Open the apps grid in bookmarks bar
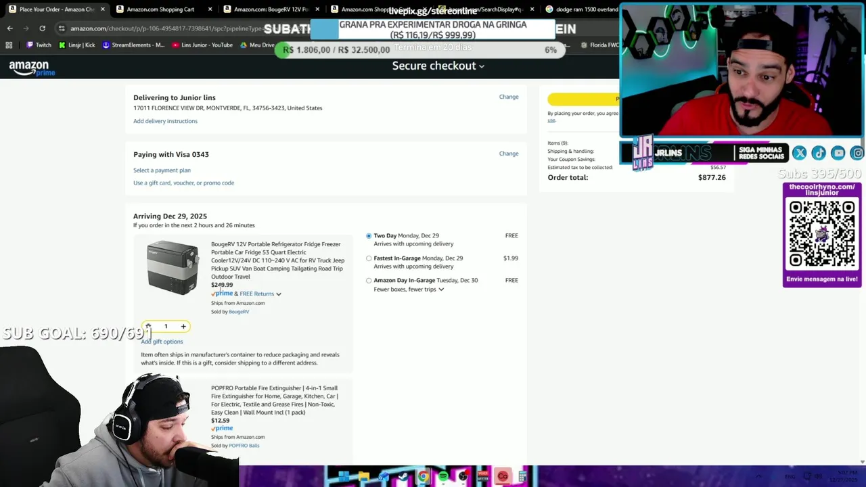 pos(9,45)
